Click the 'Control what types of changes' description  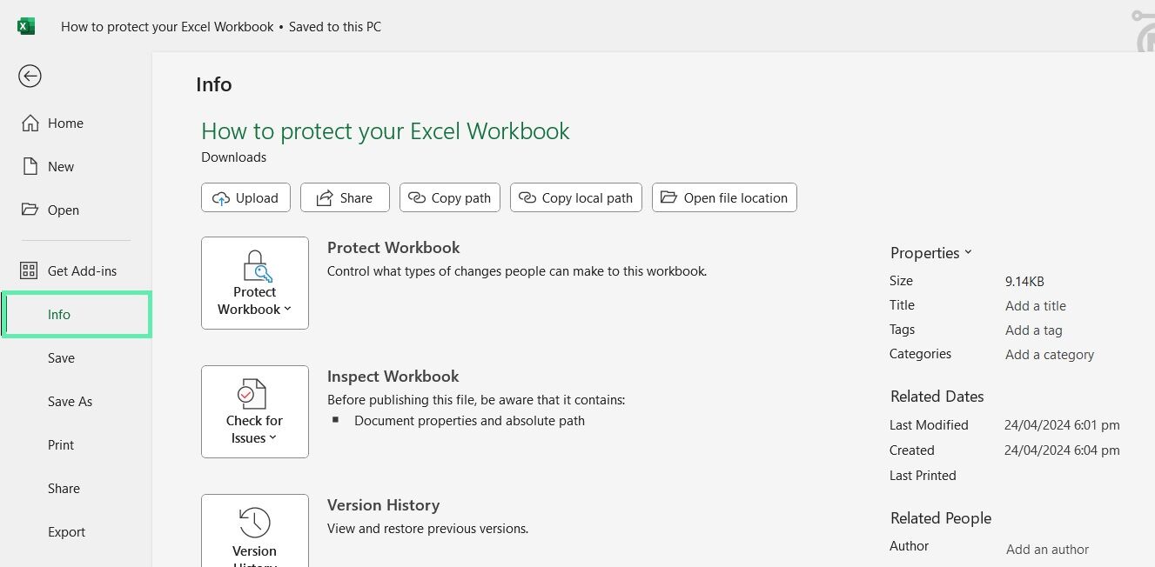click(x=517, y=270)
